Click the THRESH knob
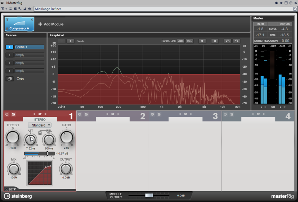This screenshot has width=298, height=202. coord(13,137)
